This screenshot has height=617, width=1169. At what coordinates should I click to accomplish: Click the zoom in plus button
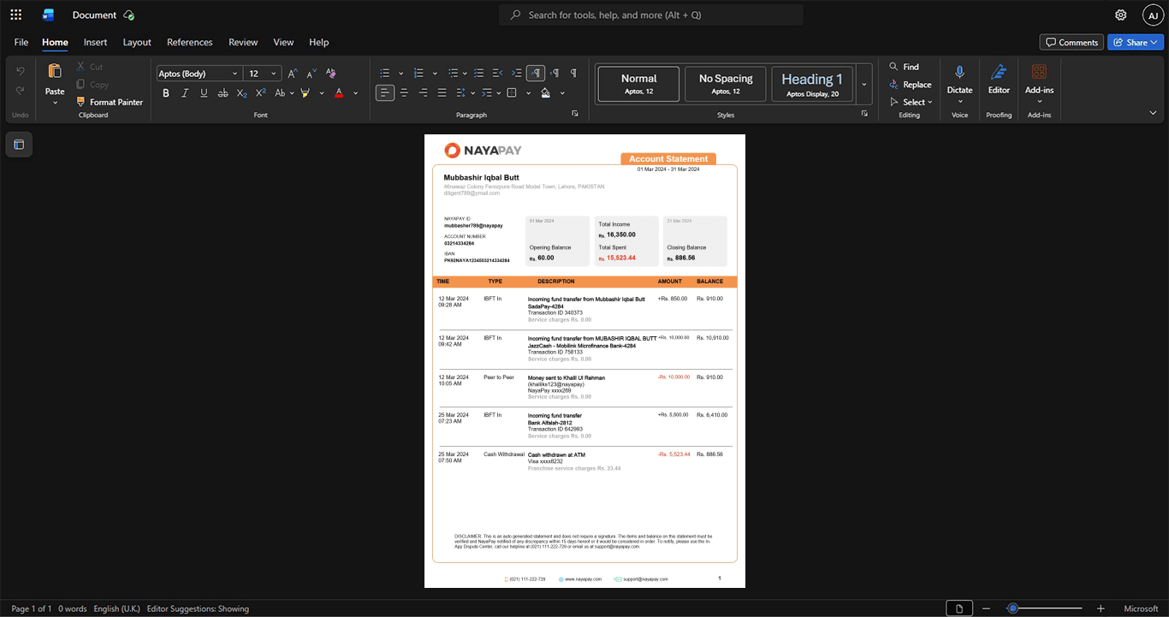[1101, 608]
